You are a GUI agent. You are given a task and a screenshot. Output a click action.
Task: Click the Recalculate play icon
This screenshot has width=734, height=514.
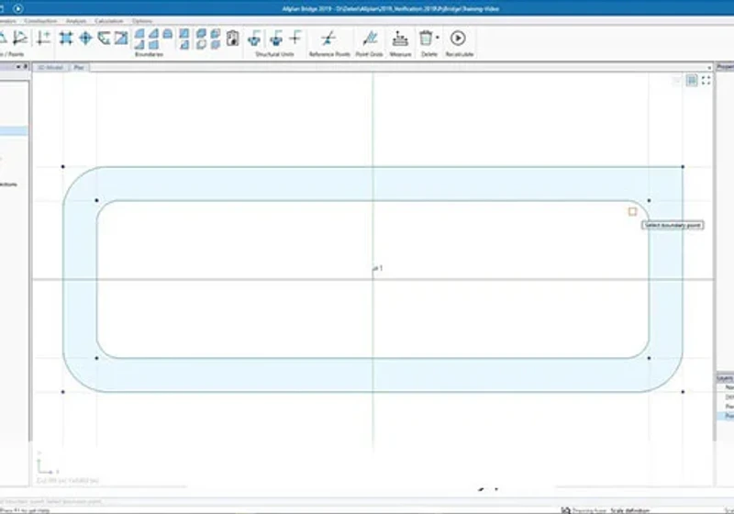pyautogui.click(x=458, y=38)
